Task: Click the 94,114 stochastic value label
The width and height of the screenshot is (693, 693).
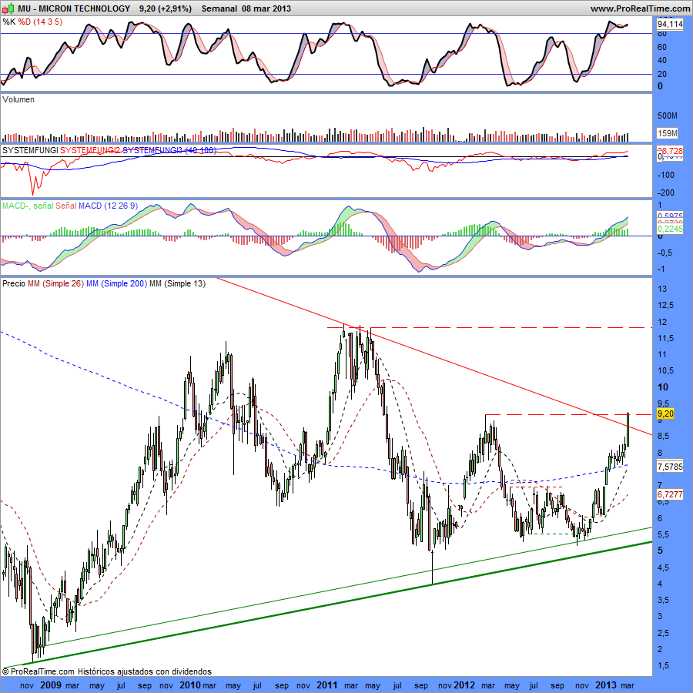Action: point(670,24)
